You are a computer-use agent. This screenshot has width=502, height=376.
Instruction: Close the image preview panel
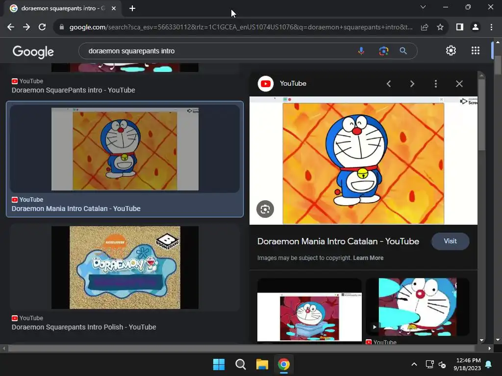pos(459,84)
